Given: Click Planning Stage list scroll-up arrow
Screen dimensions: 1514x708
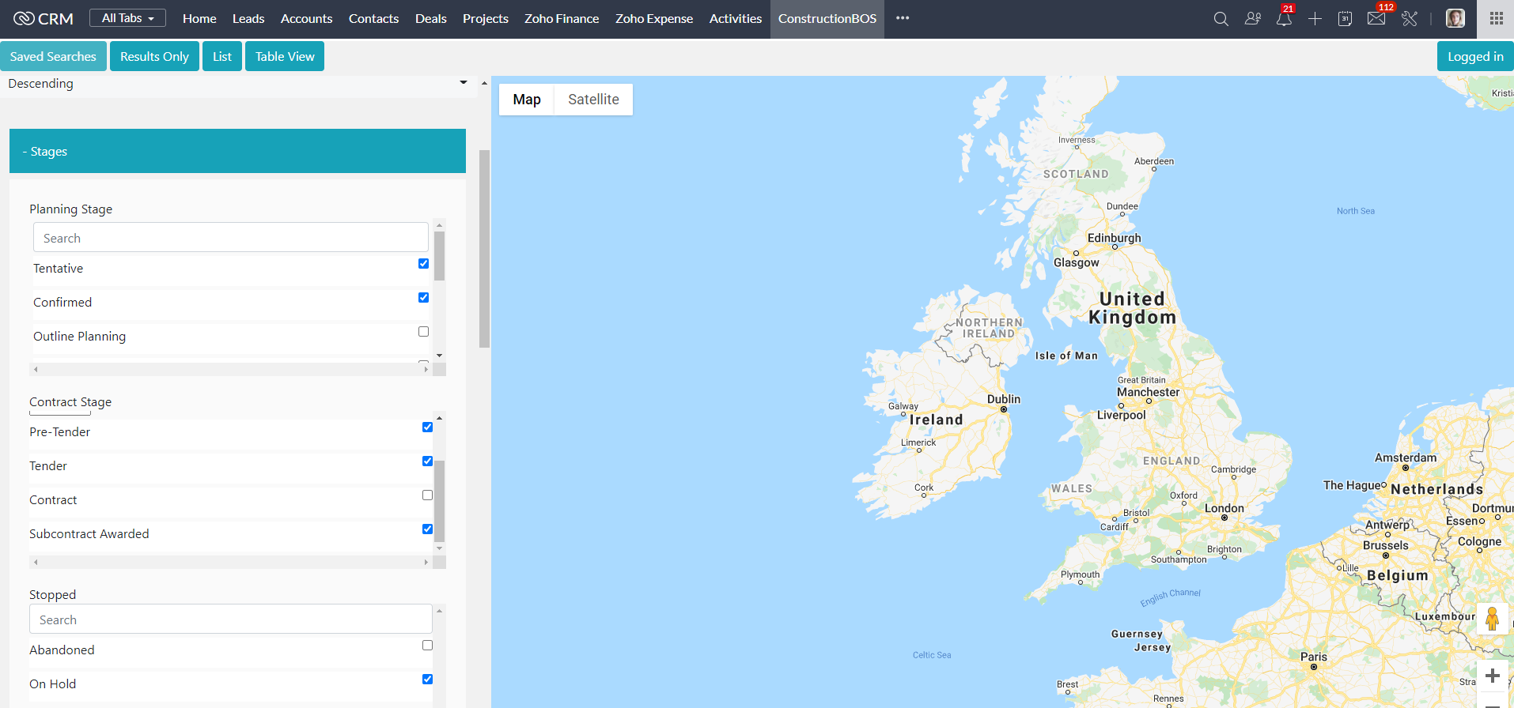Looking at the screenshot, I should pyautogui.click(x=440, y=225).
